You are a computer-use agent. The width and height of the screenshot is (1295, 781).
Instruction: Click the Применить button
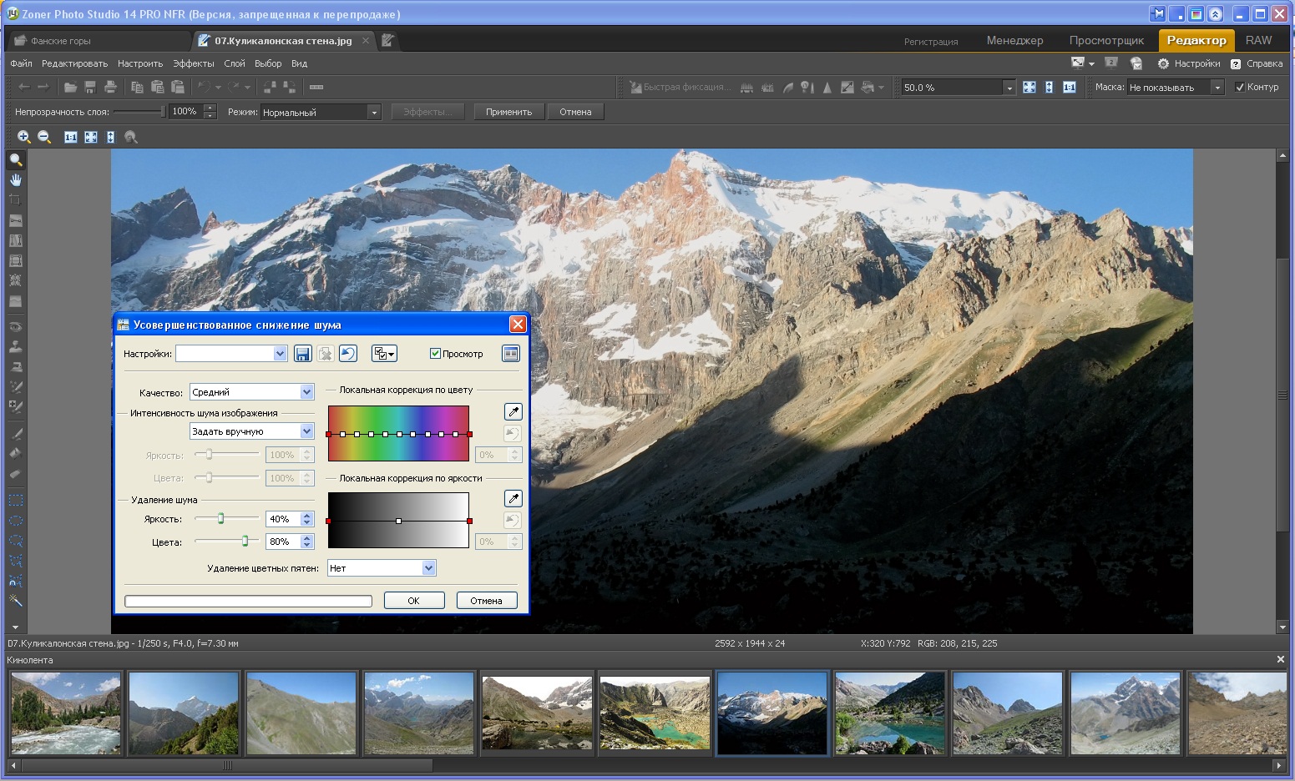click(x=509, y=112)
